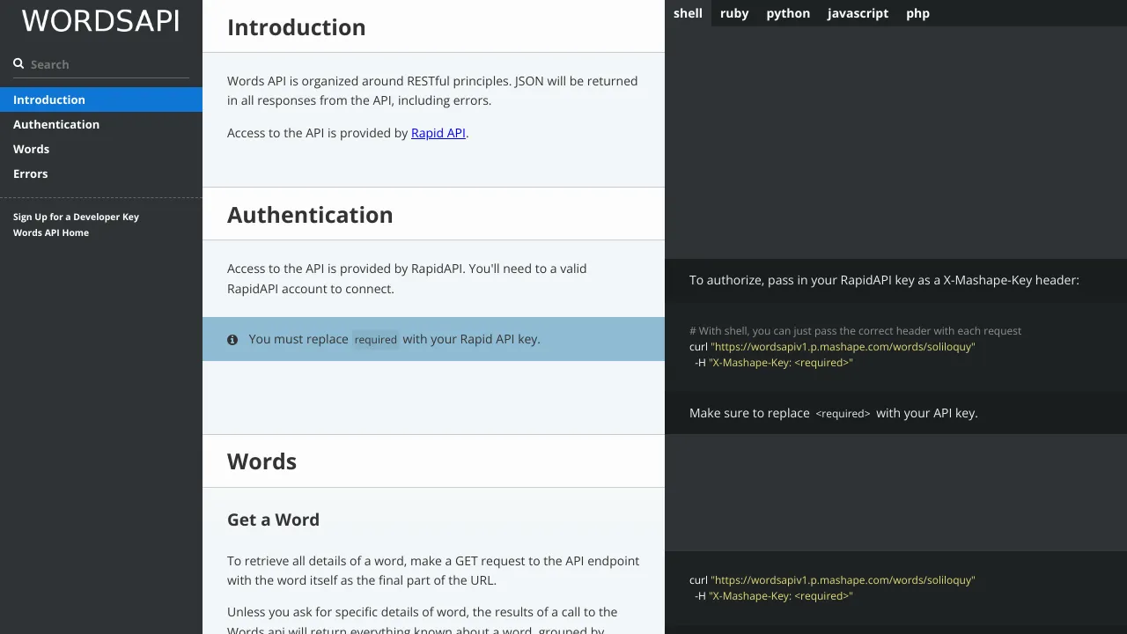Click 'Words API is organized around RESTful principles' paragraph

tap(432, 91)
